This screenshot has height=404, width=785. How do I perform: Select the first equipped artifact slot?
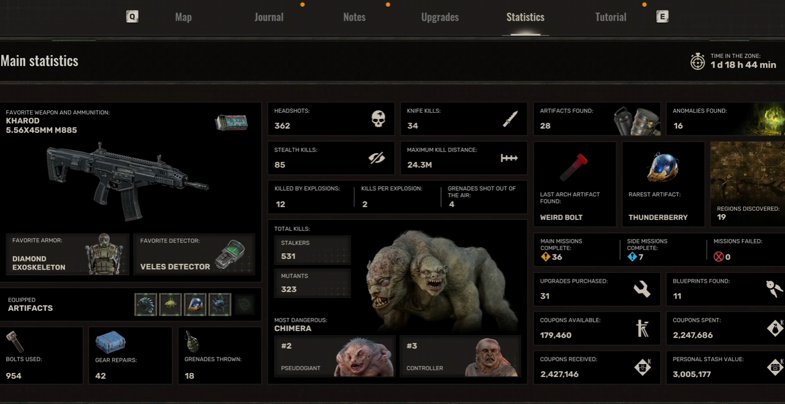[145, 304]
